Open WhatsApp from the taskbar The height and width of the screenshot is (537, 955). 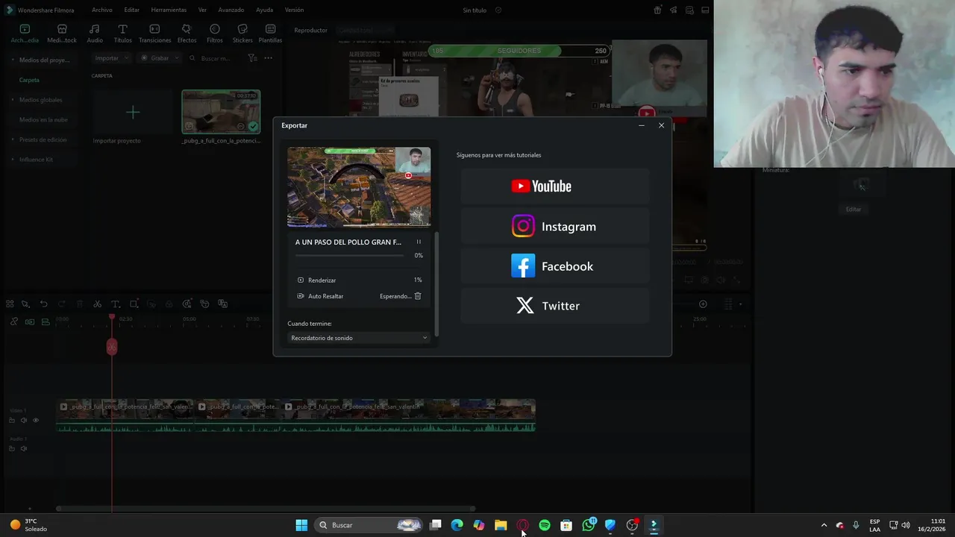(589, 525)
